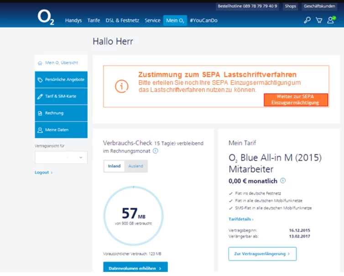Viewport: 344px width, 276px height.
Task: Open the Tarifdetails link
Action: click(241, 219)
